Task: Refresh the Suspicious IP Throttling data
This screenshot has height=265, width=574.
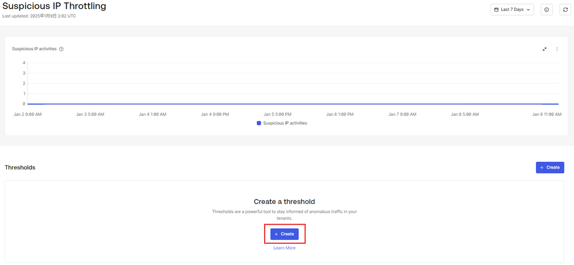Action: 565,10
